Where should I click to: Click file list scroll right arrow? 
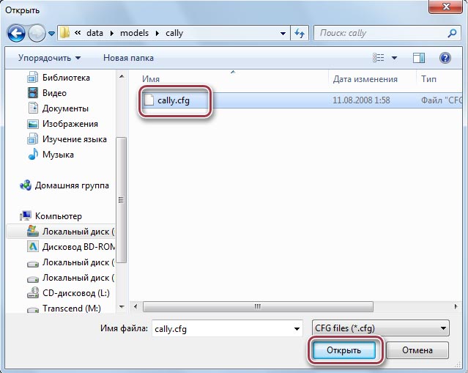point(456,306)
